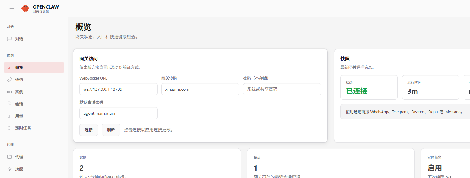Click the 会话 document icon
Image resolution: width=470 pixels, height=178 pixels.
point(10,104)
